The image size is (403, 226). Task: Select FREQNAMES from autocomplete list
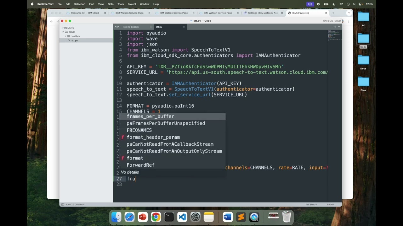click(x=173, y=130)
